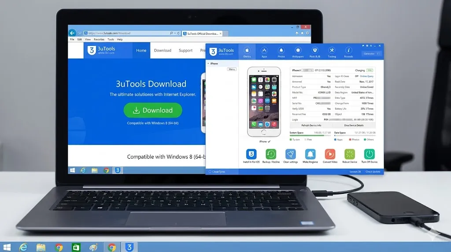Click the Refresh Device Info button

tap(311, 126)
